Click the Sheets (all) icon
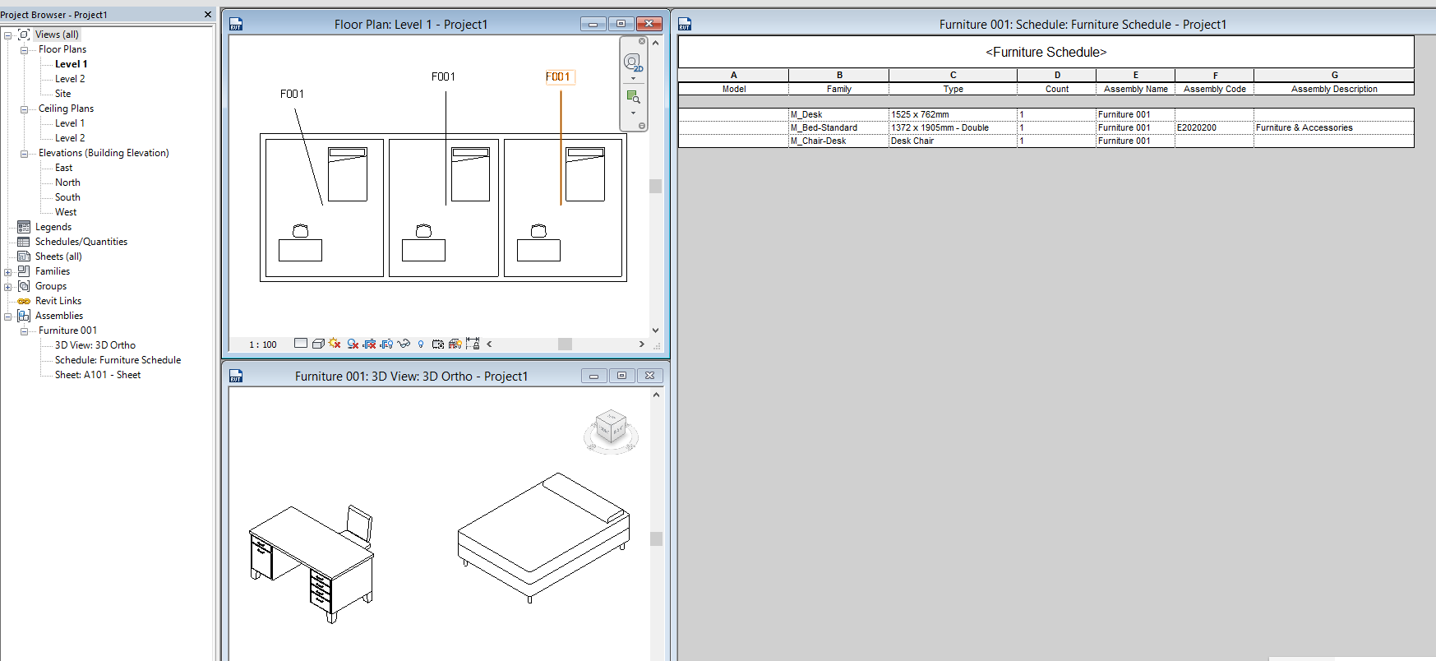This screenshot has width=1436, height=661. (24, 257)
